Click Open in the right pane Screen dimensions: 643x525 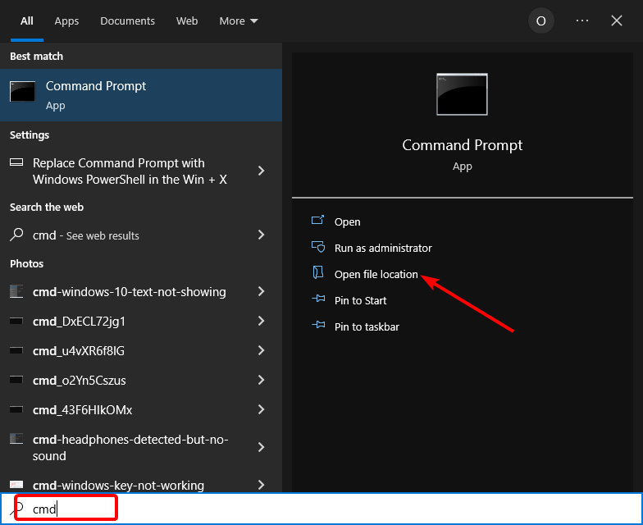348,221
